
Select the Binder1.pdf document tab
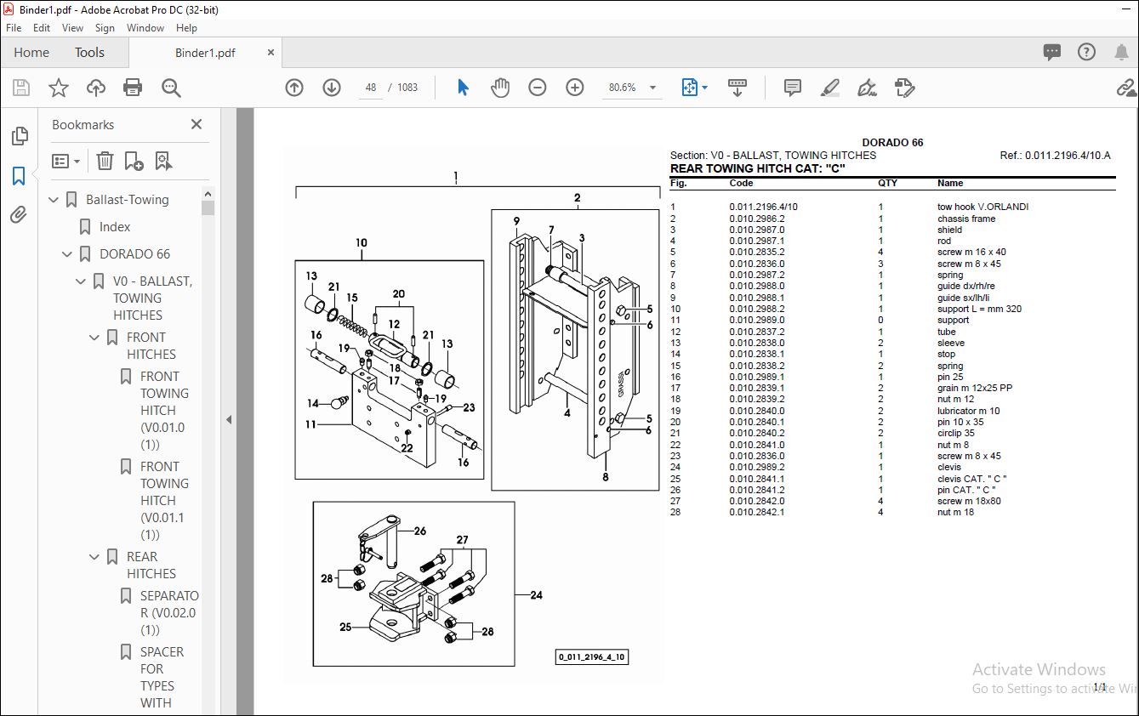pos(205,53)
